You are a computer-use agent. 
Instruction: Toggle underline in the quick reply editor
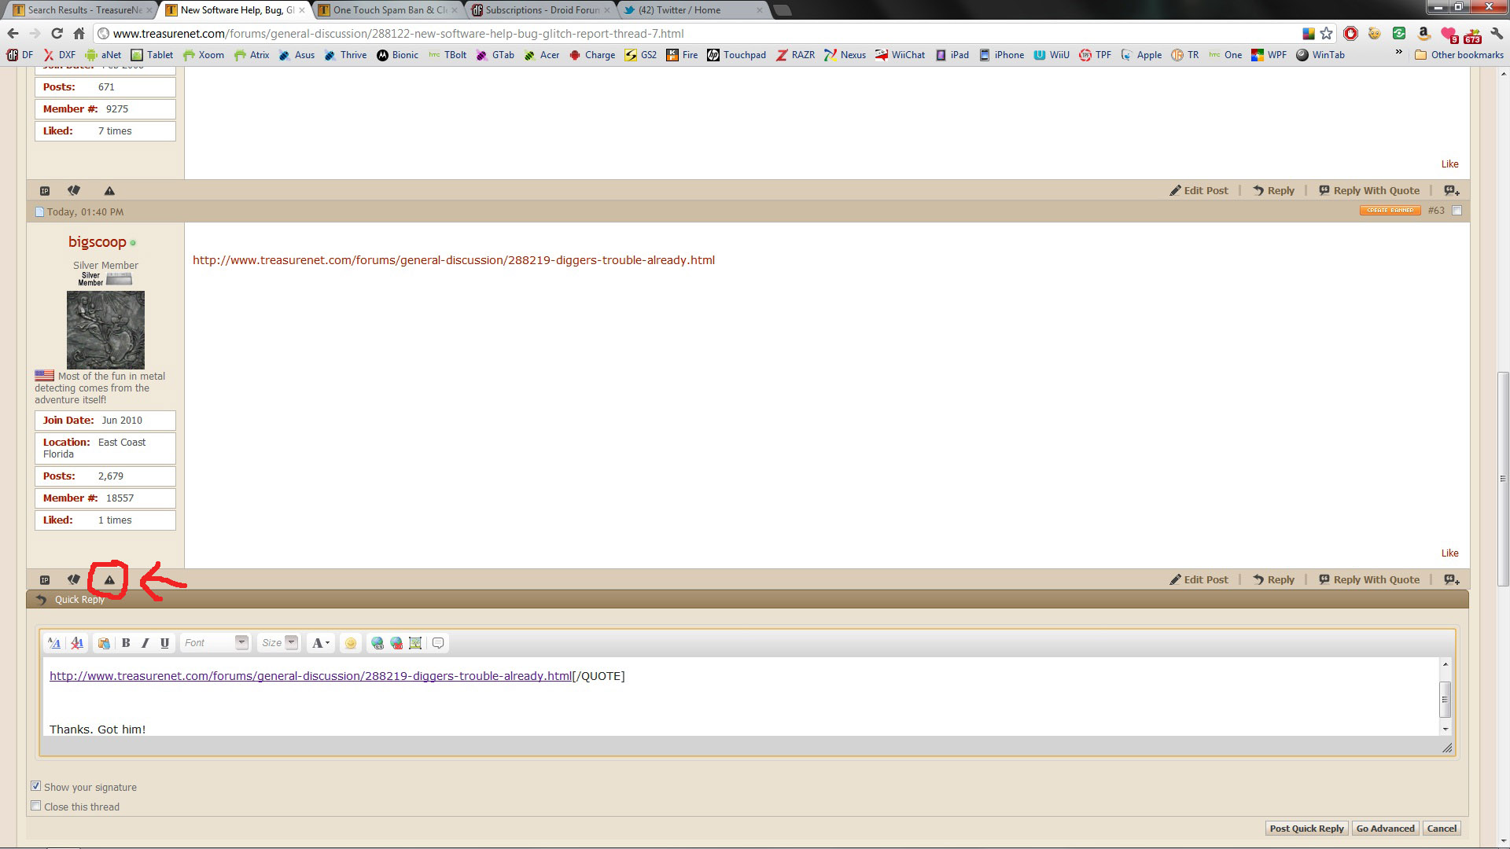click(x=164, y=643)
